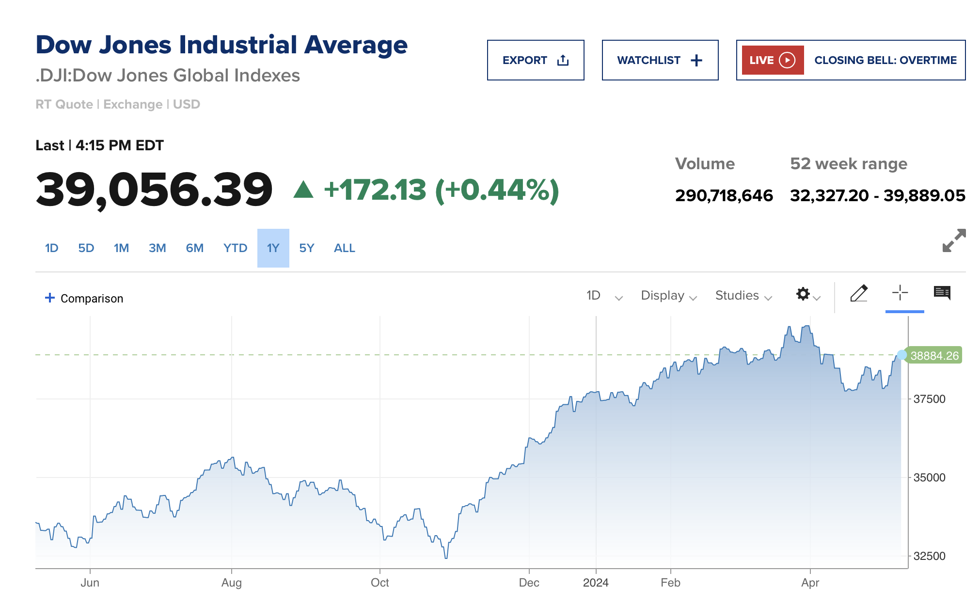Click the plus icon next to Comparison
This screenshot has width=980, height=604.
49,298
